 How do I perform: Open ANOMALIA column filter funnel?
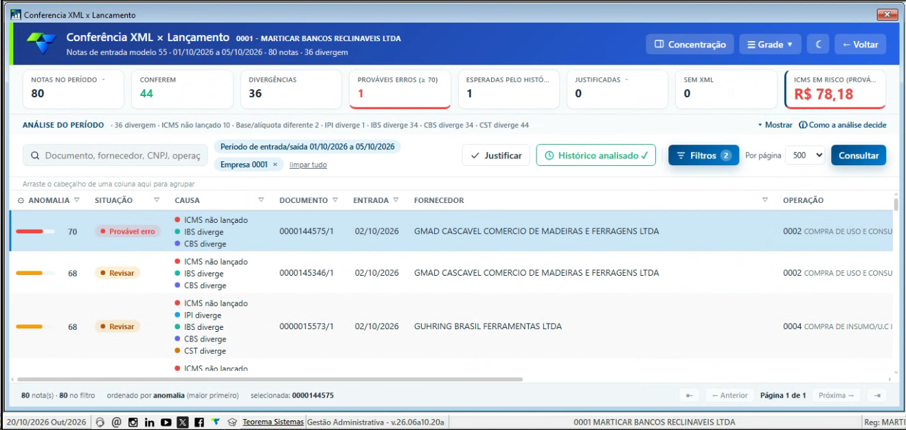tap(77, 200)
